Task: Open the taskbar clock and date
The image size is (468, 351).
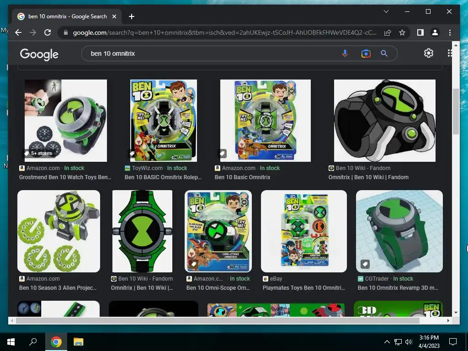Action: [x=429, y=342]
